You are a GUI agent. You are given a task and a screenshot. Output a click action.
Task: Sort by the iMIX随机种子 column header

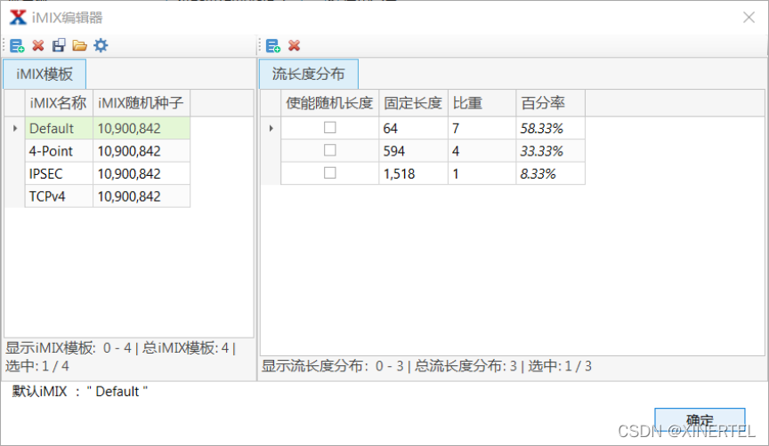142,103
